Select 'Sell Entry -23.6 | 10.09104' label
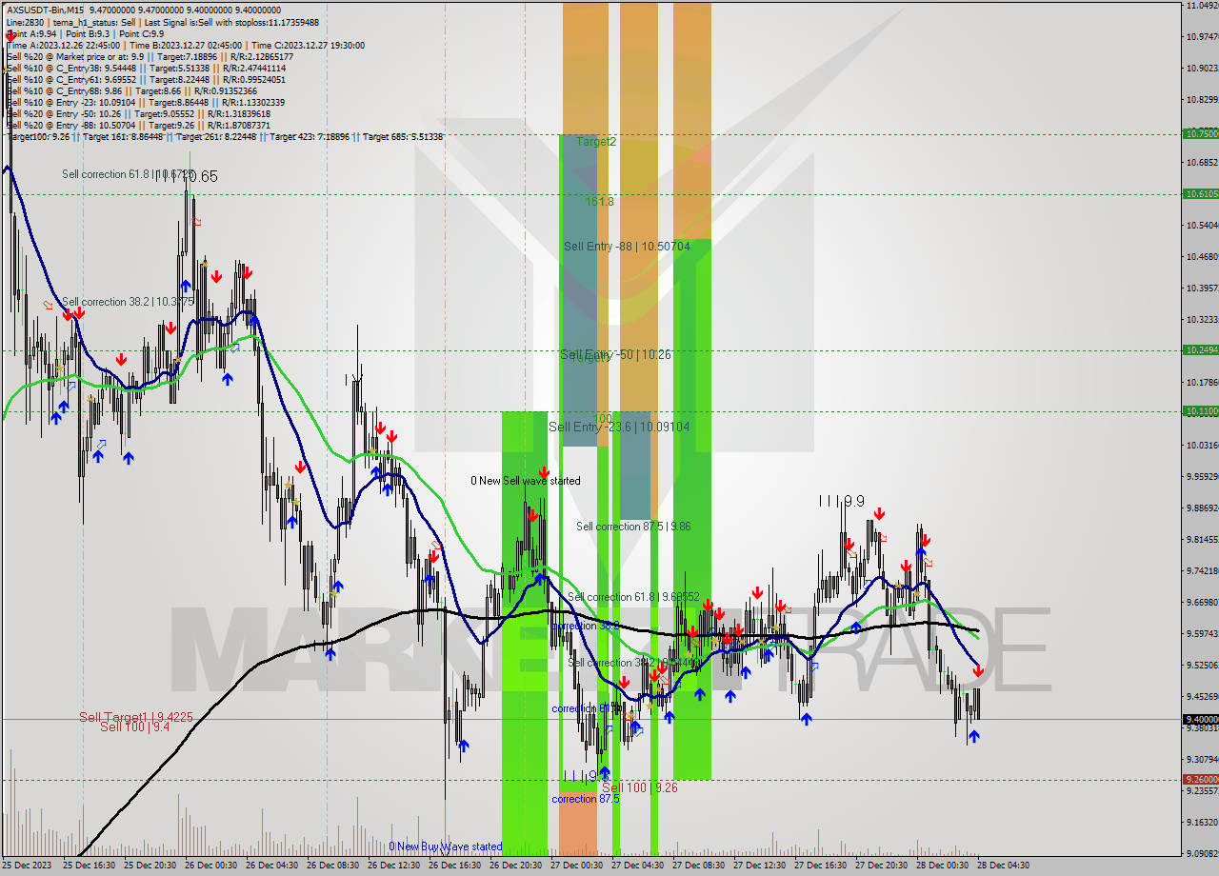 pyautogui.click(x=619, y=427)
